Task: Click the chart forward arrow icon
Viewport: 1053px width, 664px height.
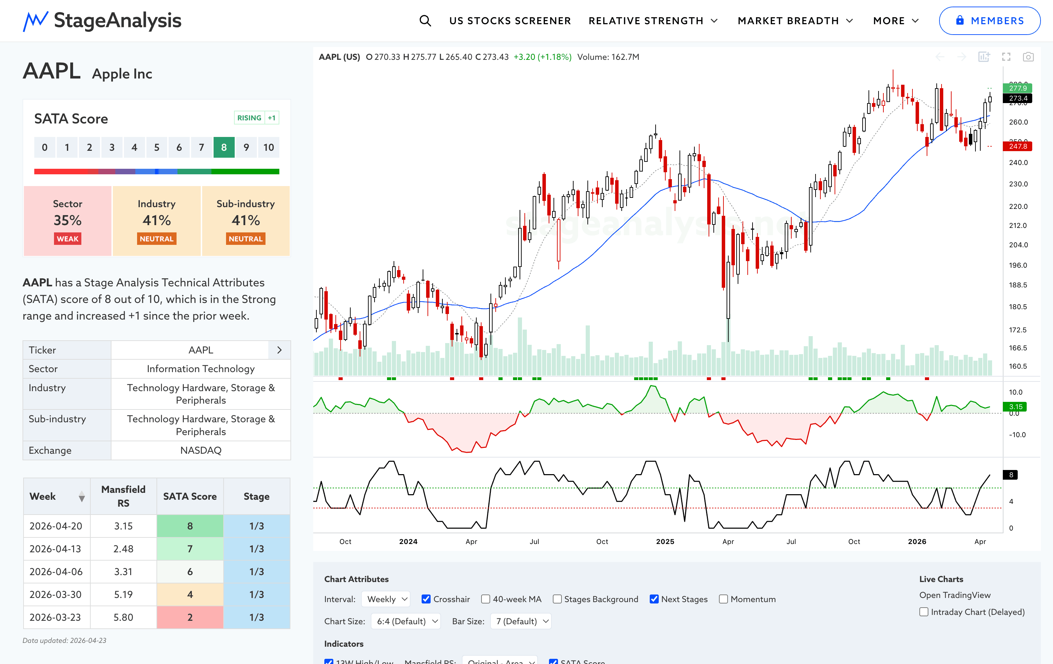Action: click(x=962, y=57)
